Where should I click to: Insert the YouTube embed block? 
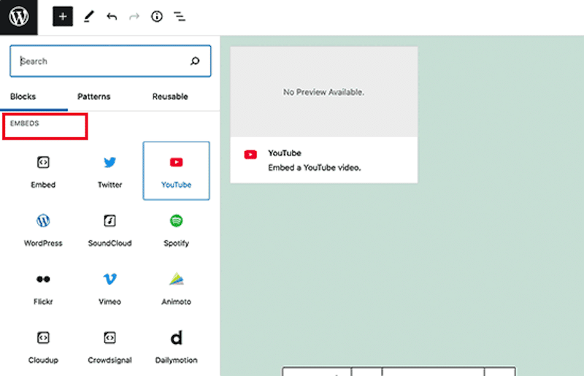tap(176, 171)
